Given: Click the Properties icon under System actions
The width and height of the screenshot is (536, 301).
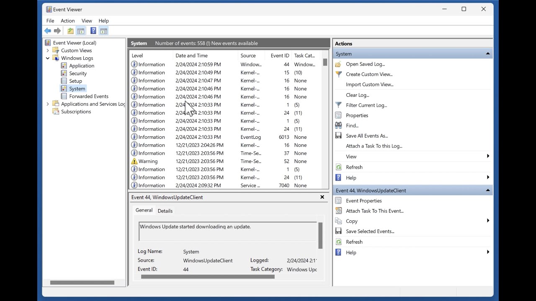Looking at the screenshot, I should point(338,115).
